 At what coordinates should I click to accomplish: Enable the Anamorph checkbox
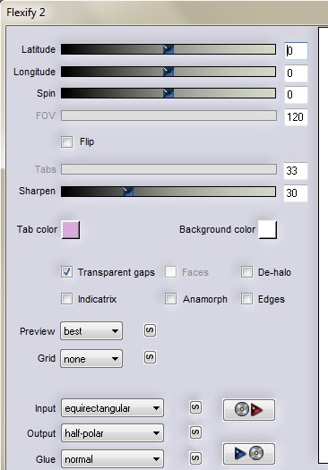pos(170,299)
